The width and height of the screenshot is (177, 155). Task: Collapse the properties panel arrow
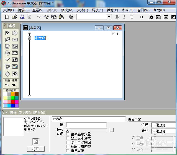coord(6,112)
